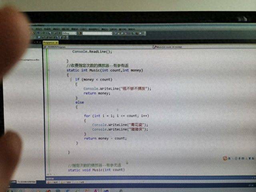Click the for loop line in the code
The image size is (256, 192).
coord(112,116)
